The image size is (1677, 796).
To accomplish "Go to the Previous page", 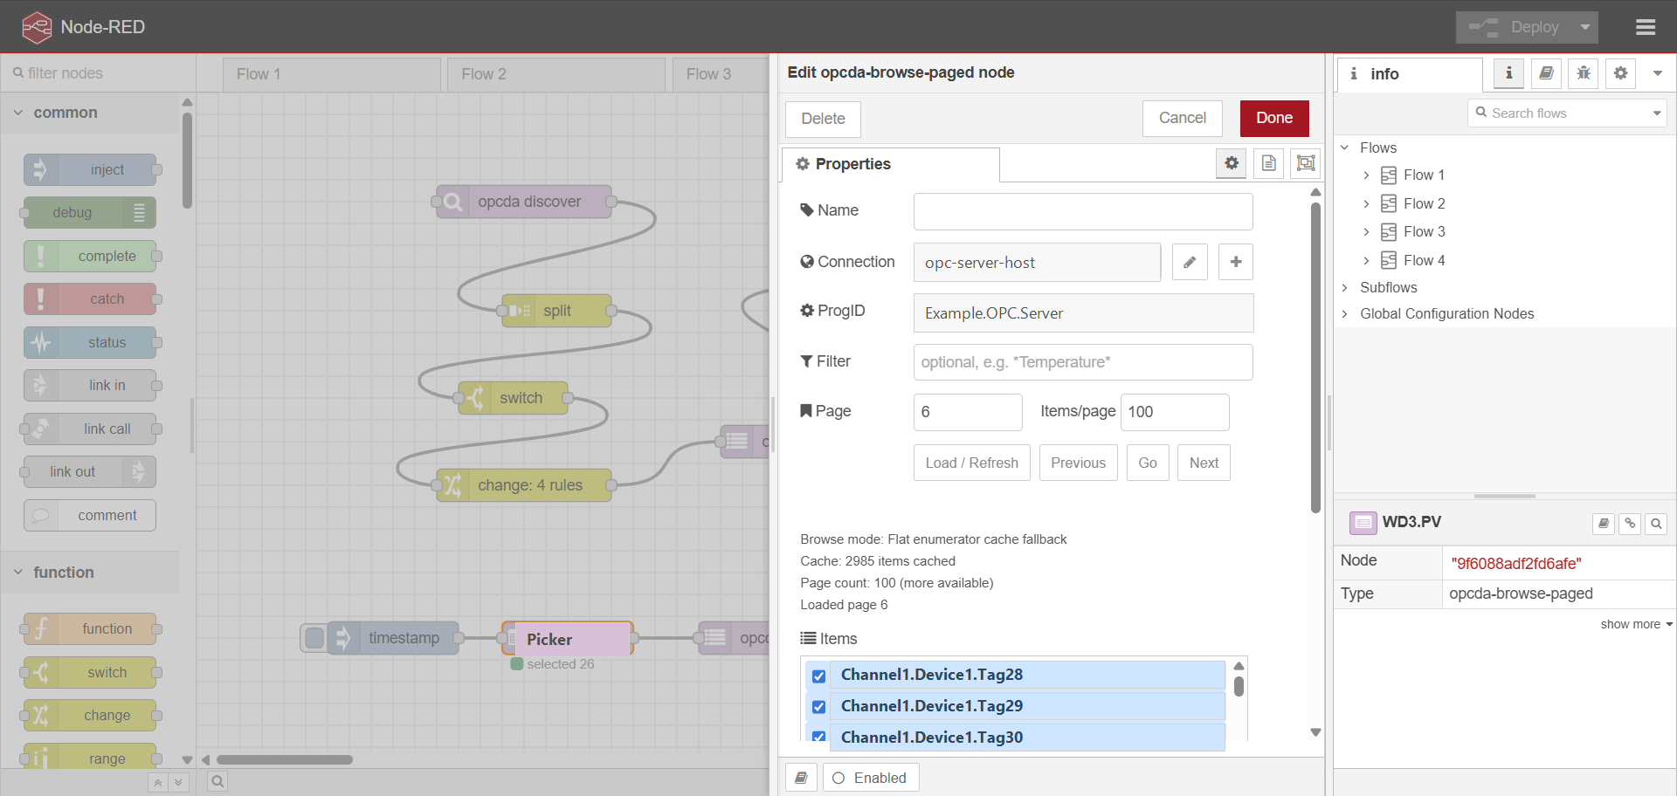I will (x=1078, y=463).
